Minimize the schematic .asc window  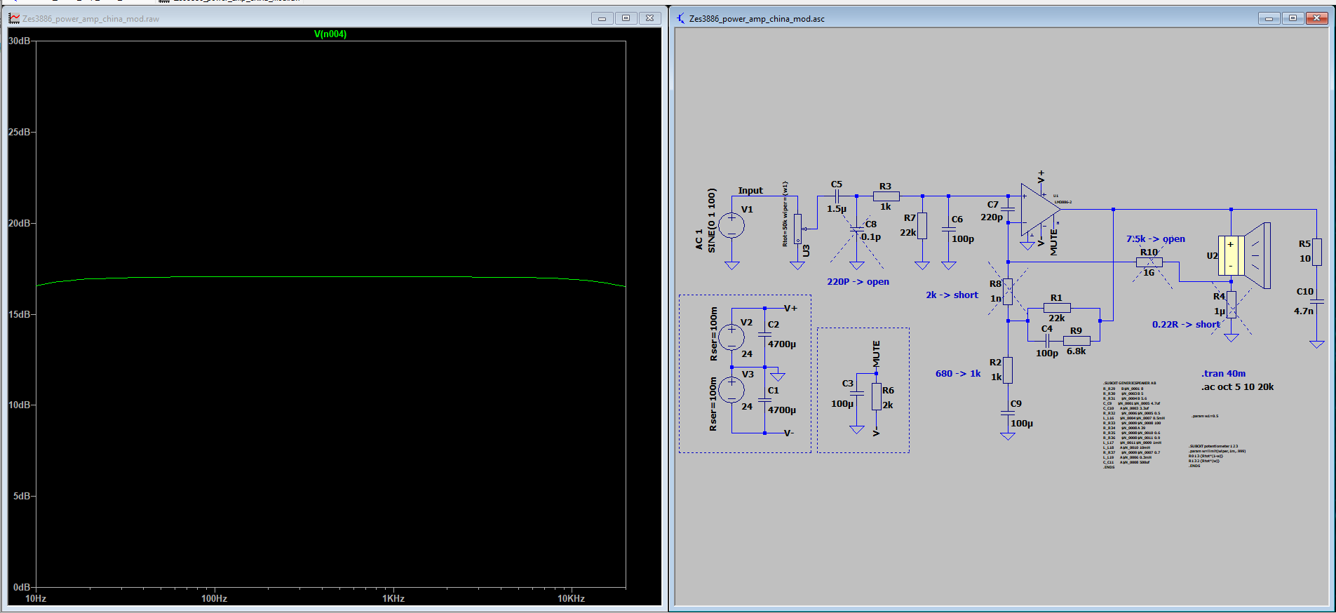tap(1269, 18)
